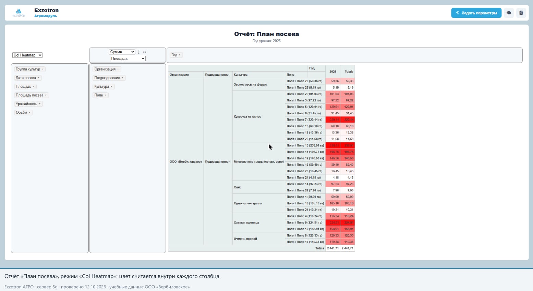Open filter for Организация row attribute
533x291 pixels.
pos(118,69)
